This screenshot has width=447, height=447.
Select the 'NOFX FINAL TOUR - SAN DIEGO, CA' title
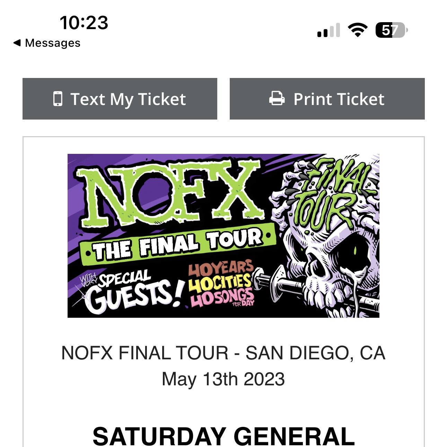click(223, 353)
